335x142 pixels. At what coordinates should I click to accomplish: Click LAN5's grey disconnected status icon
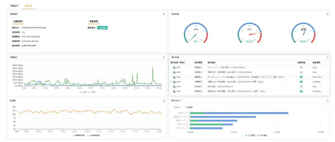301,86
